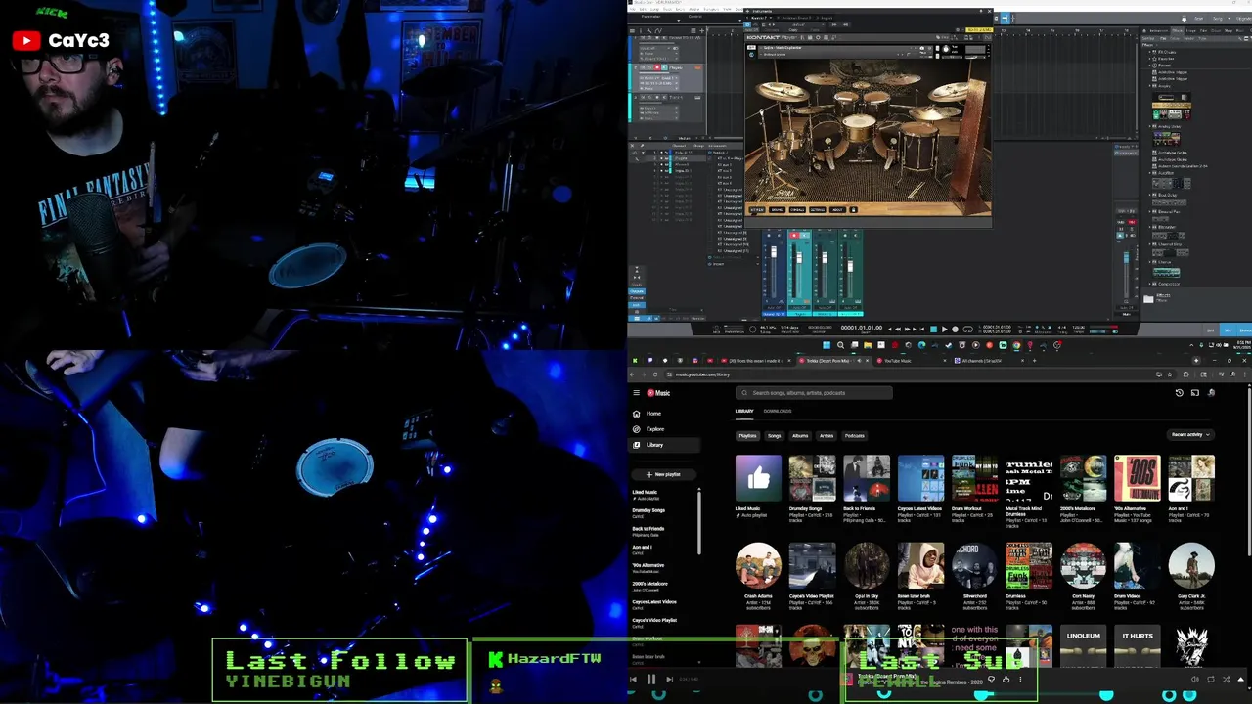The image size is (1252, 704).
Task: Toggle record arm on highlighted mixer channel
Action: click(794, 236)
